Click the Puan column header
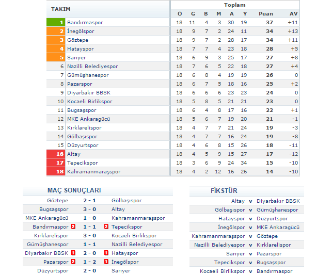The image size is (333, 275). 266,13
